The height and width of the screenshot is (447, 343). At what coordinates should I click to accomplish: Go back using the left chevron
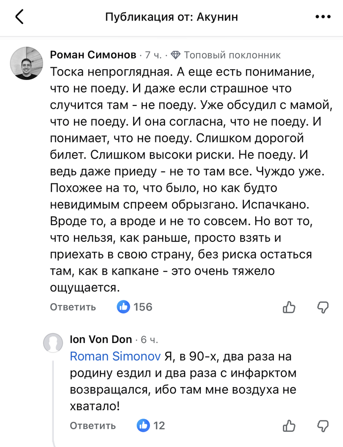(x=20, y=17)
